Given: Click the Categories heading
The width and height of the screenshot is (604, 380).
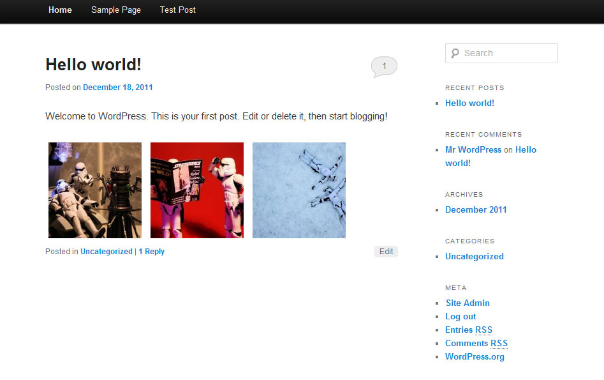Looking at the screenshot, I should point(470,241).
